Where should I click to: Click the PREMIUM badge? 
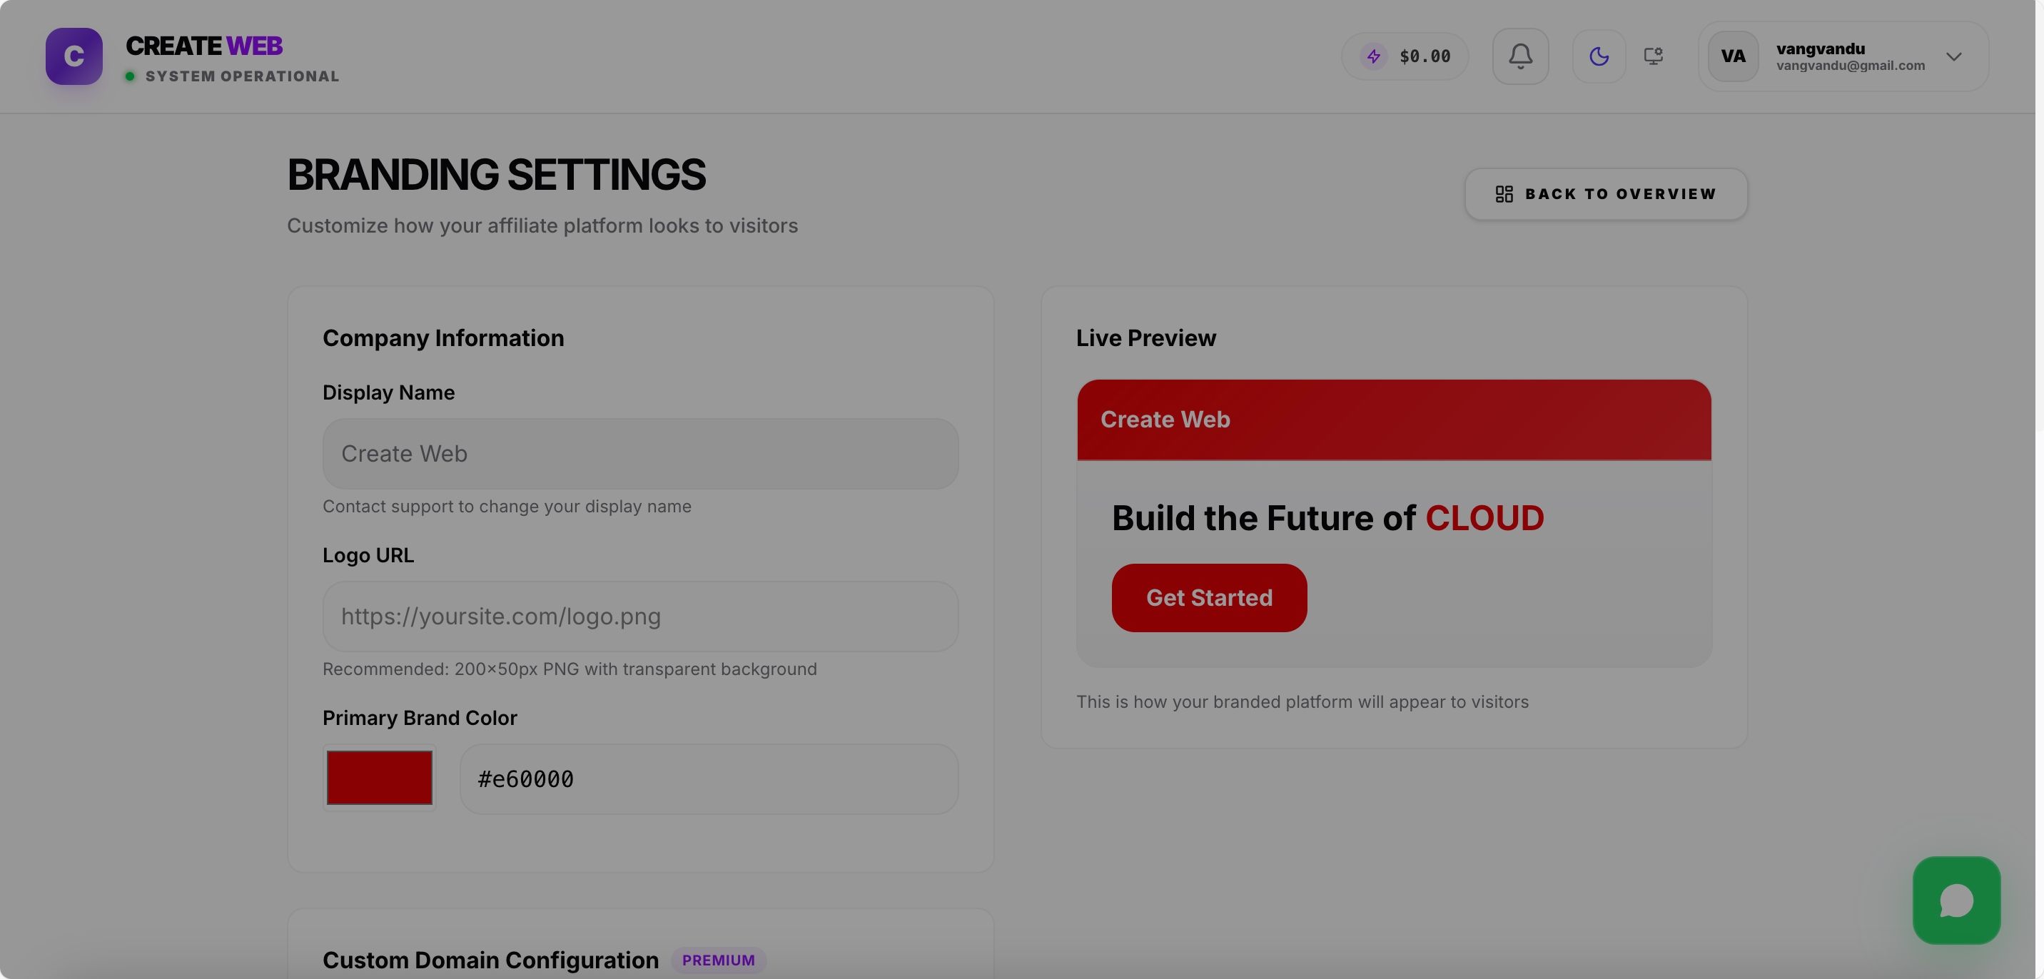(718, 960)
